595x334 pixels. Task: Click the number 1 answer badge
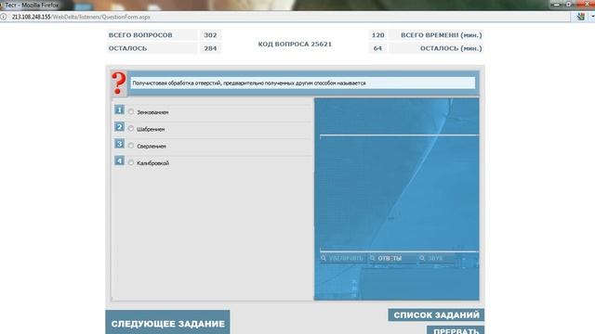tap(119, 109)
